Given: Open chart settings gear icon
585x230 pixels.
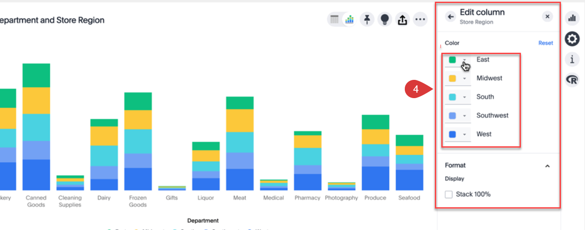Looking at the screenshot, I should [572, 39].
